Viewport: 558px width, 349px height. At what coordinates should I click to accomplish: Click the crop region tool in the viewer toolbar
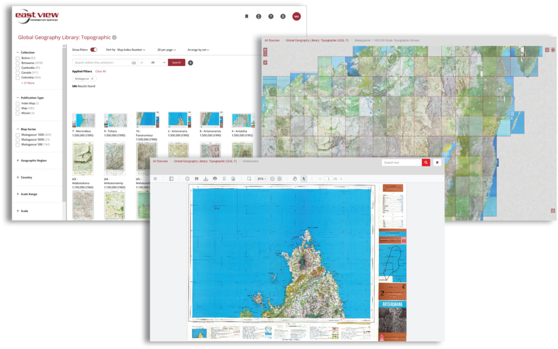coord(249,179)
